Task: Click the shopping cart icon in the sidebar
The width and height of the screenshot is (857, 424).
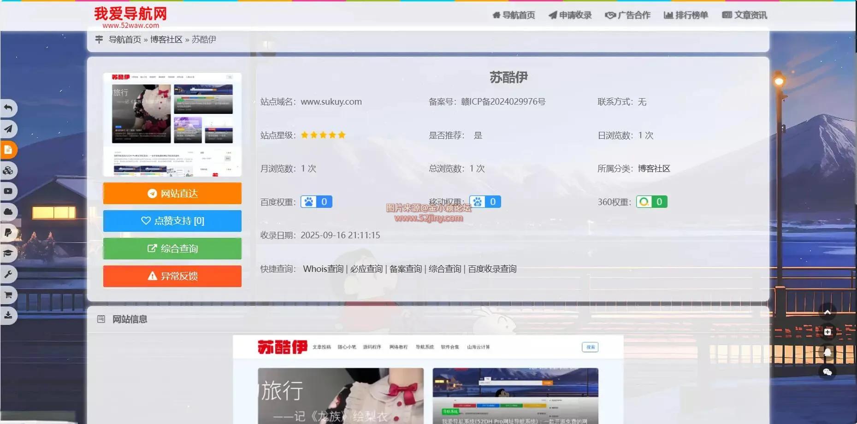Action: [8, 294]
